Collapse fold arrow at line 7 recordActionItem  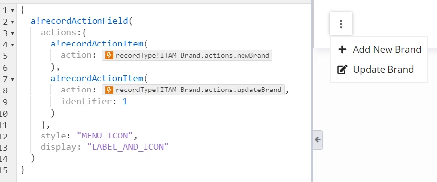12,79
